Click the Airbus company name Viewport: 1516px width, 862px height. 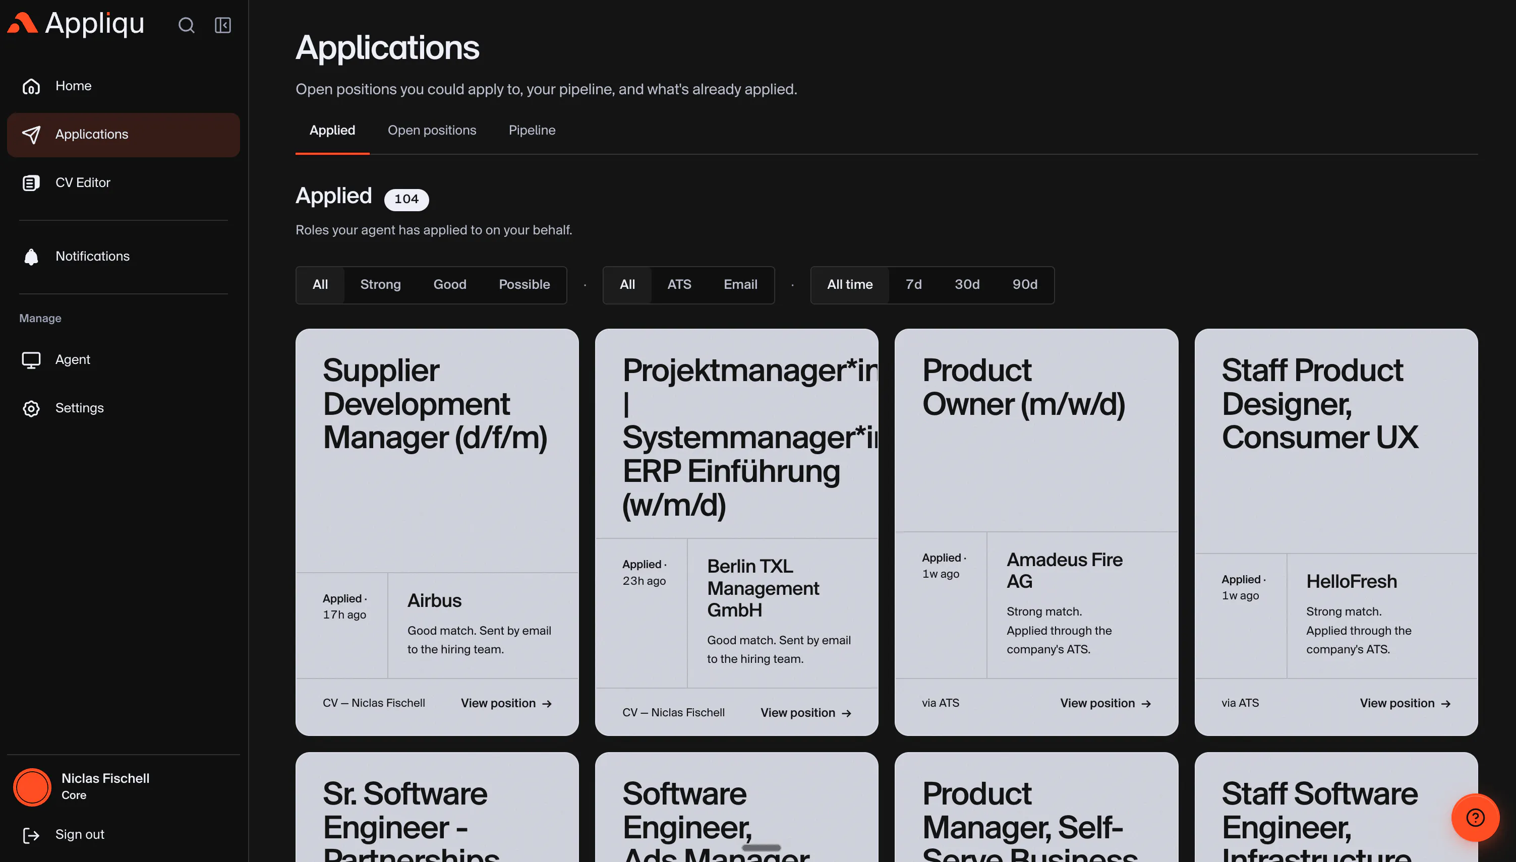(434, 600)
